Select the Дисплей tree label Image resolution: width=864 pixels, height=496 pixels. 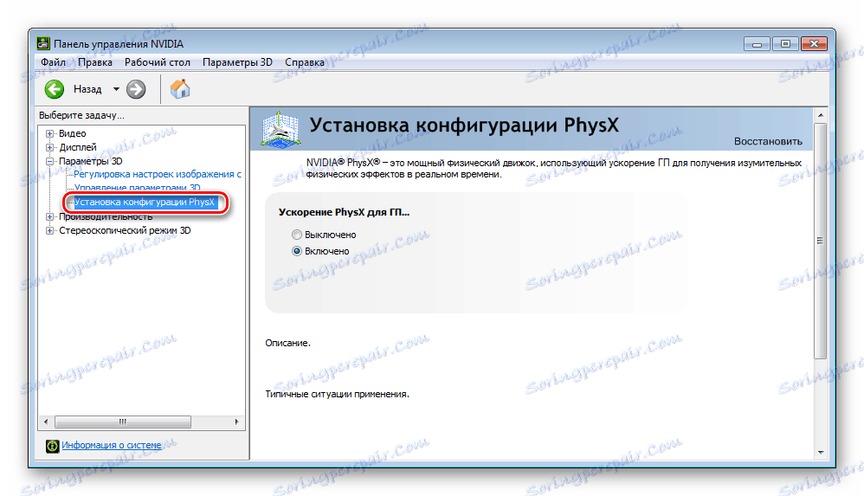78,147
